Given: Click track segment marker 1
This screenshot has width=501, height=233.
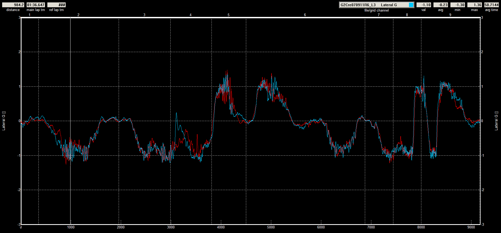Looking at the screenshot, I should tap(30, 15).
